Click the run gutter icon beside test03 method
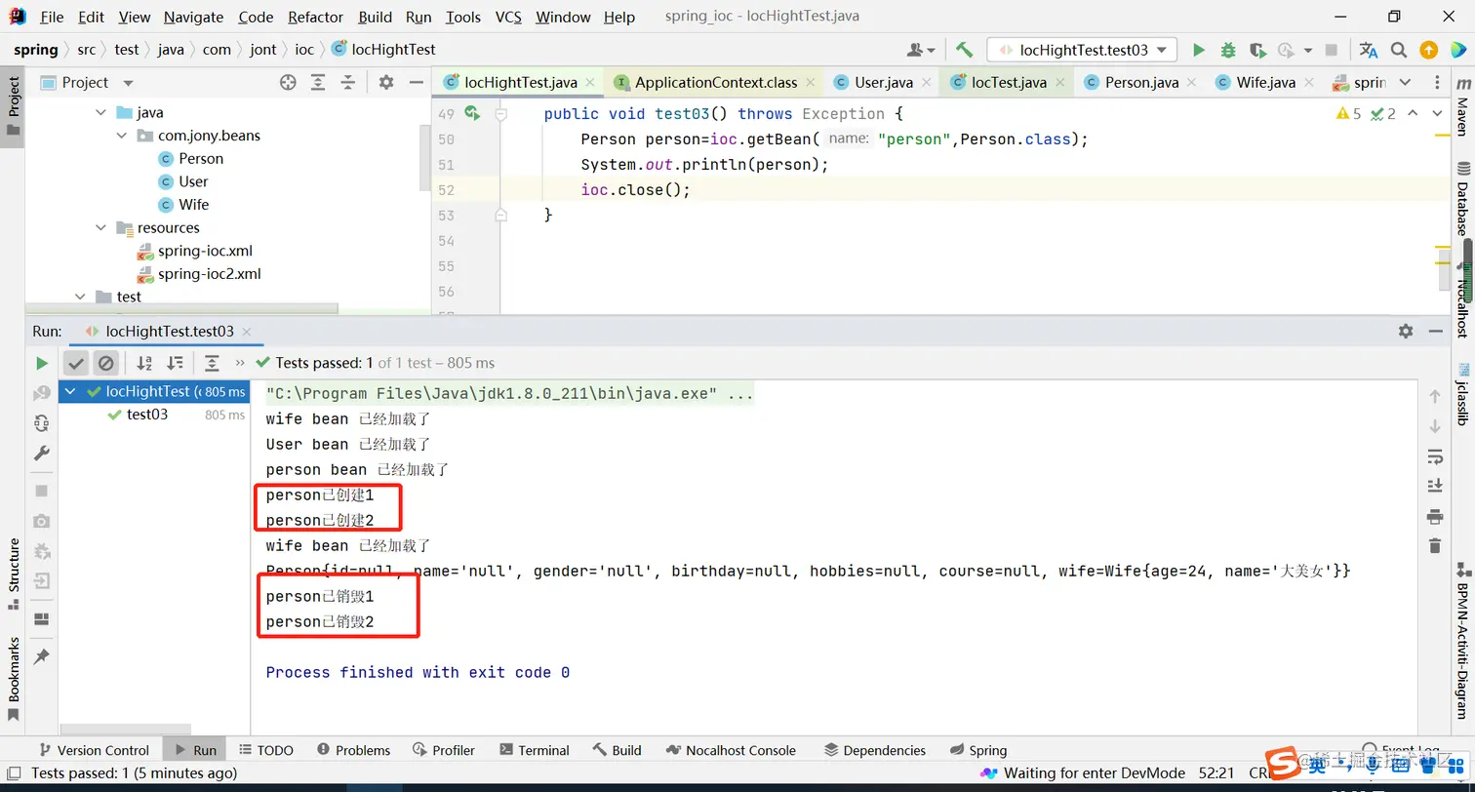1475x792 pixels. (x=472, y=114)
